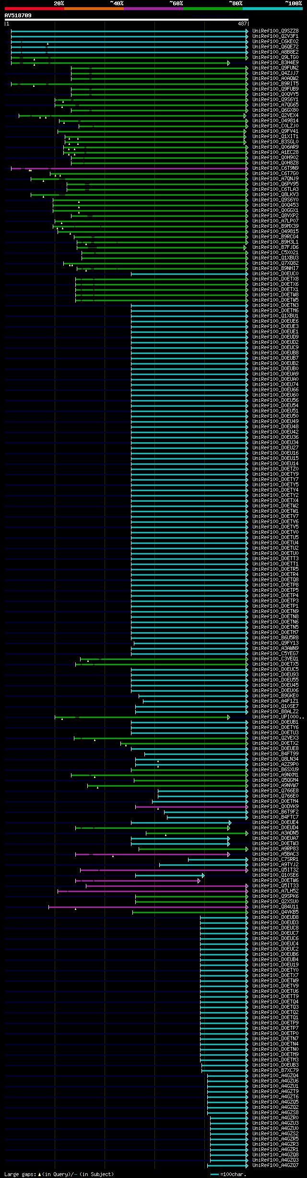
Task: Select label UniRef100_Q0DVK9
Action: click(x=275, y=807)
